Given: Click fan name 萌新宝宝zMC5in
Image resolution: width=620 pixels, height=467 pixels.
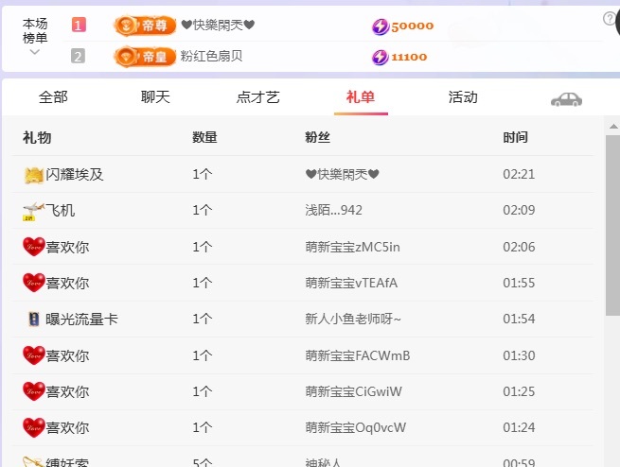Looking at the screenshot, I should click(353, 247).
